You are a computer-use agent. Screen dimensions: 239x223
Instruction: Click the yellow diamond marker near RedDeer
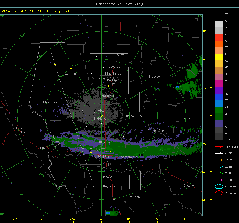(109, 86)
